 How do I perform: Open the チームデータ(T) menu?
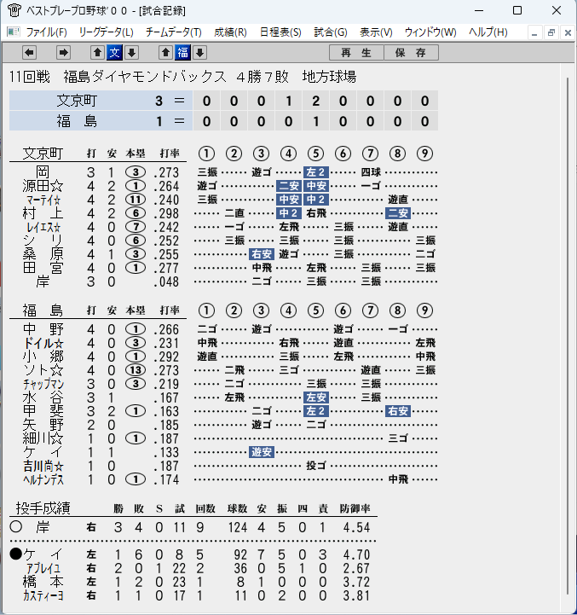pyautogui.click(x=173, y=32)
